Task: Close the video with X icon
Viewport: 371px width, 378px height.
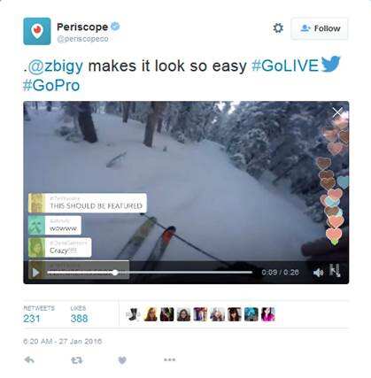Action: point(337,112)
